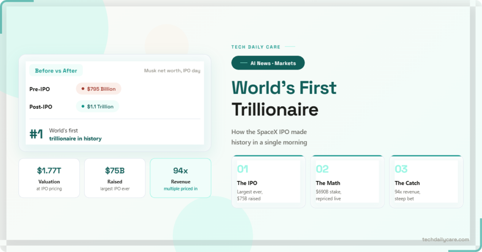Click the trillionaire in history highlighted text
This screenshot has width=482, height=252.
tap(75, 138)
